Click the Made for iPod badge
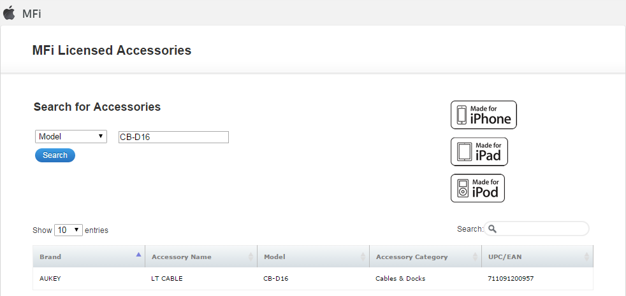626x296 pixels. [477, 188]
